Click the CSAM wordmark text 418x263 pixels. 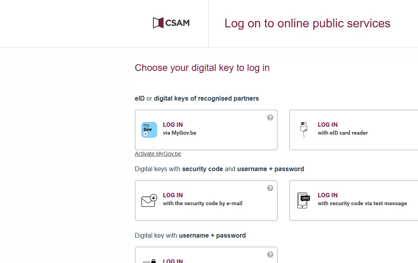point(177,23)
